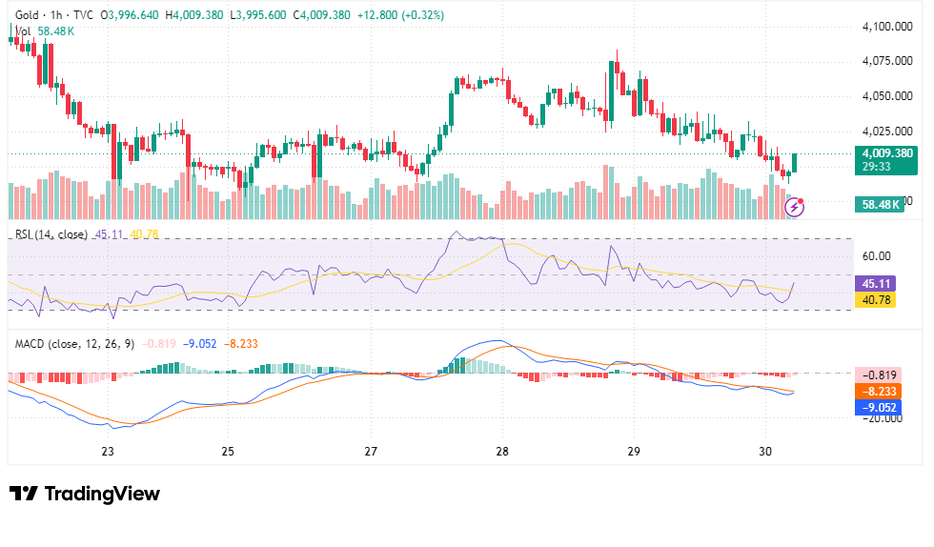Click the orange -8.233 MACD legend value
934x547 pixels.
240,344
